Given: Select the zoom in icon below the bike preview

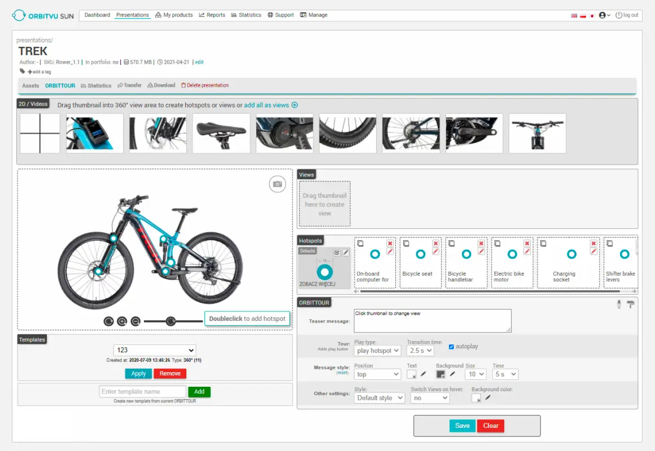Looking at the screenshot, I should click(122, 321).
